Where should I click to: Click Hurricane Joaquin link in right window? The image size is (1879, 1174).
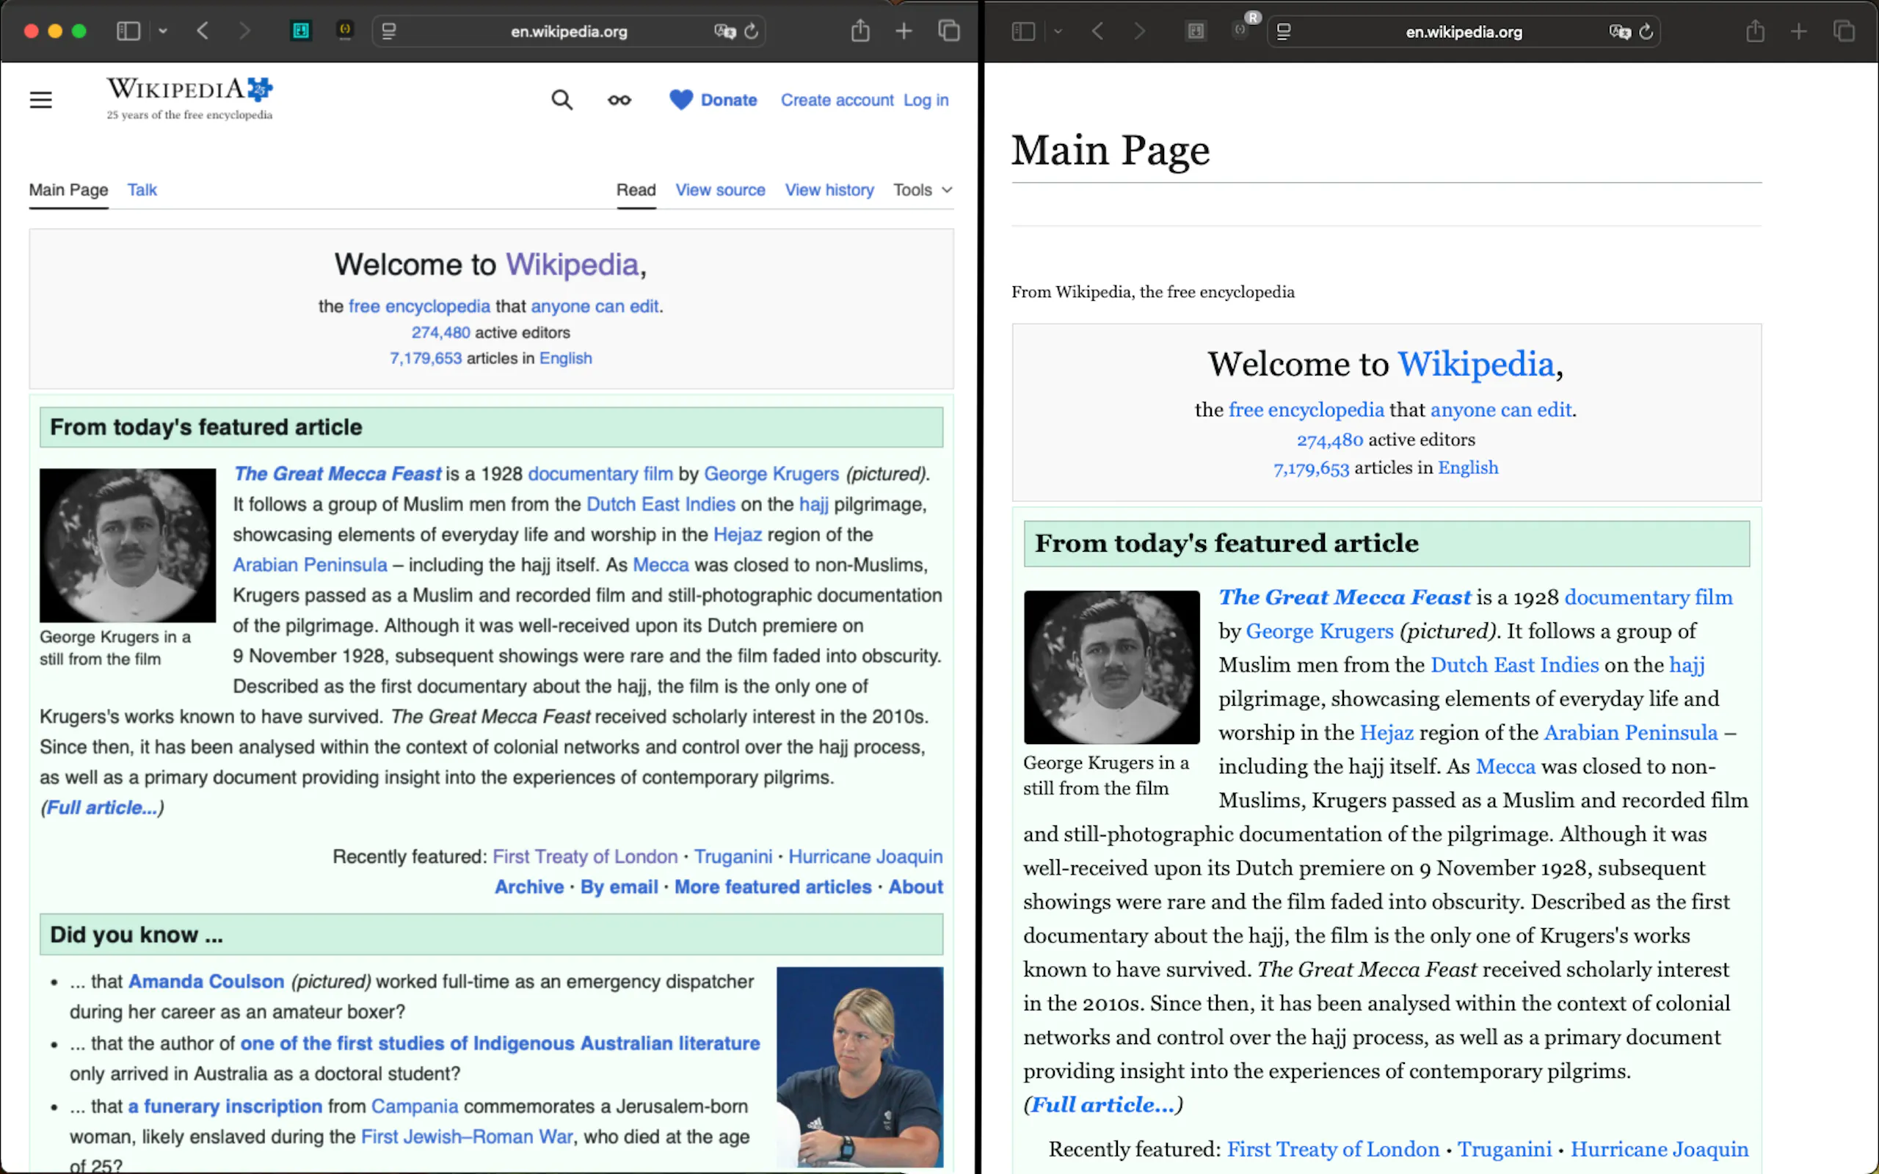pos(1660,1149)
